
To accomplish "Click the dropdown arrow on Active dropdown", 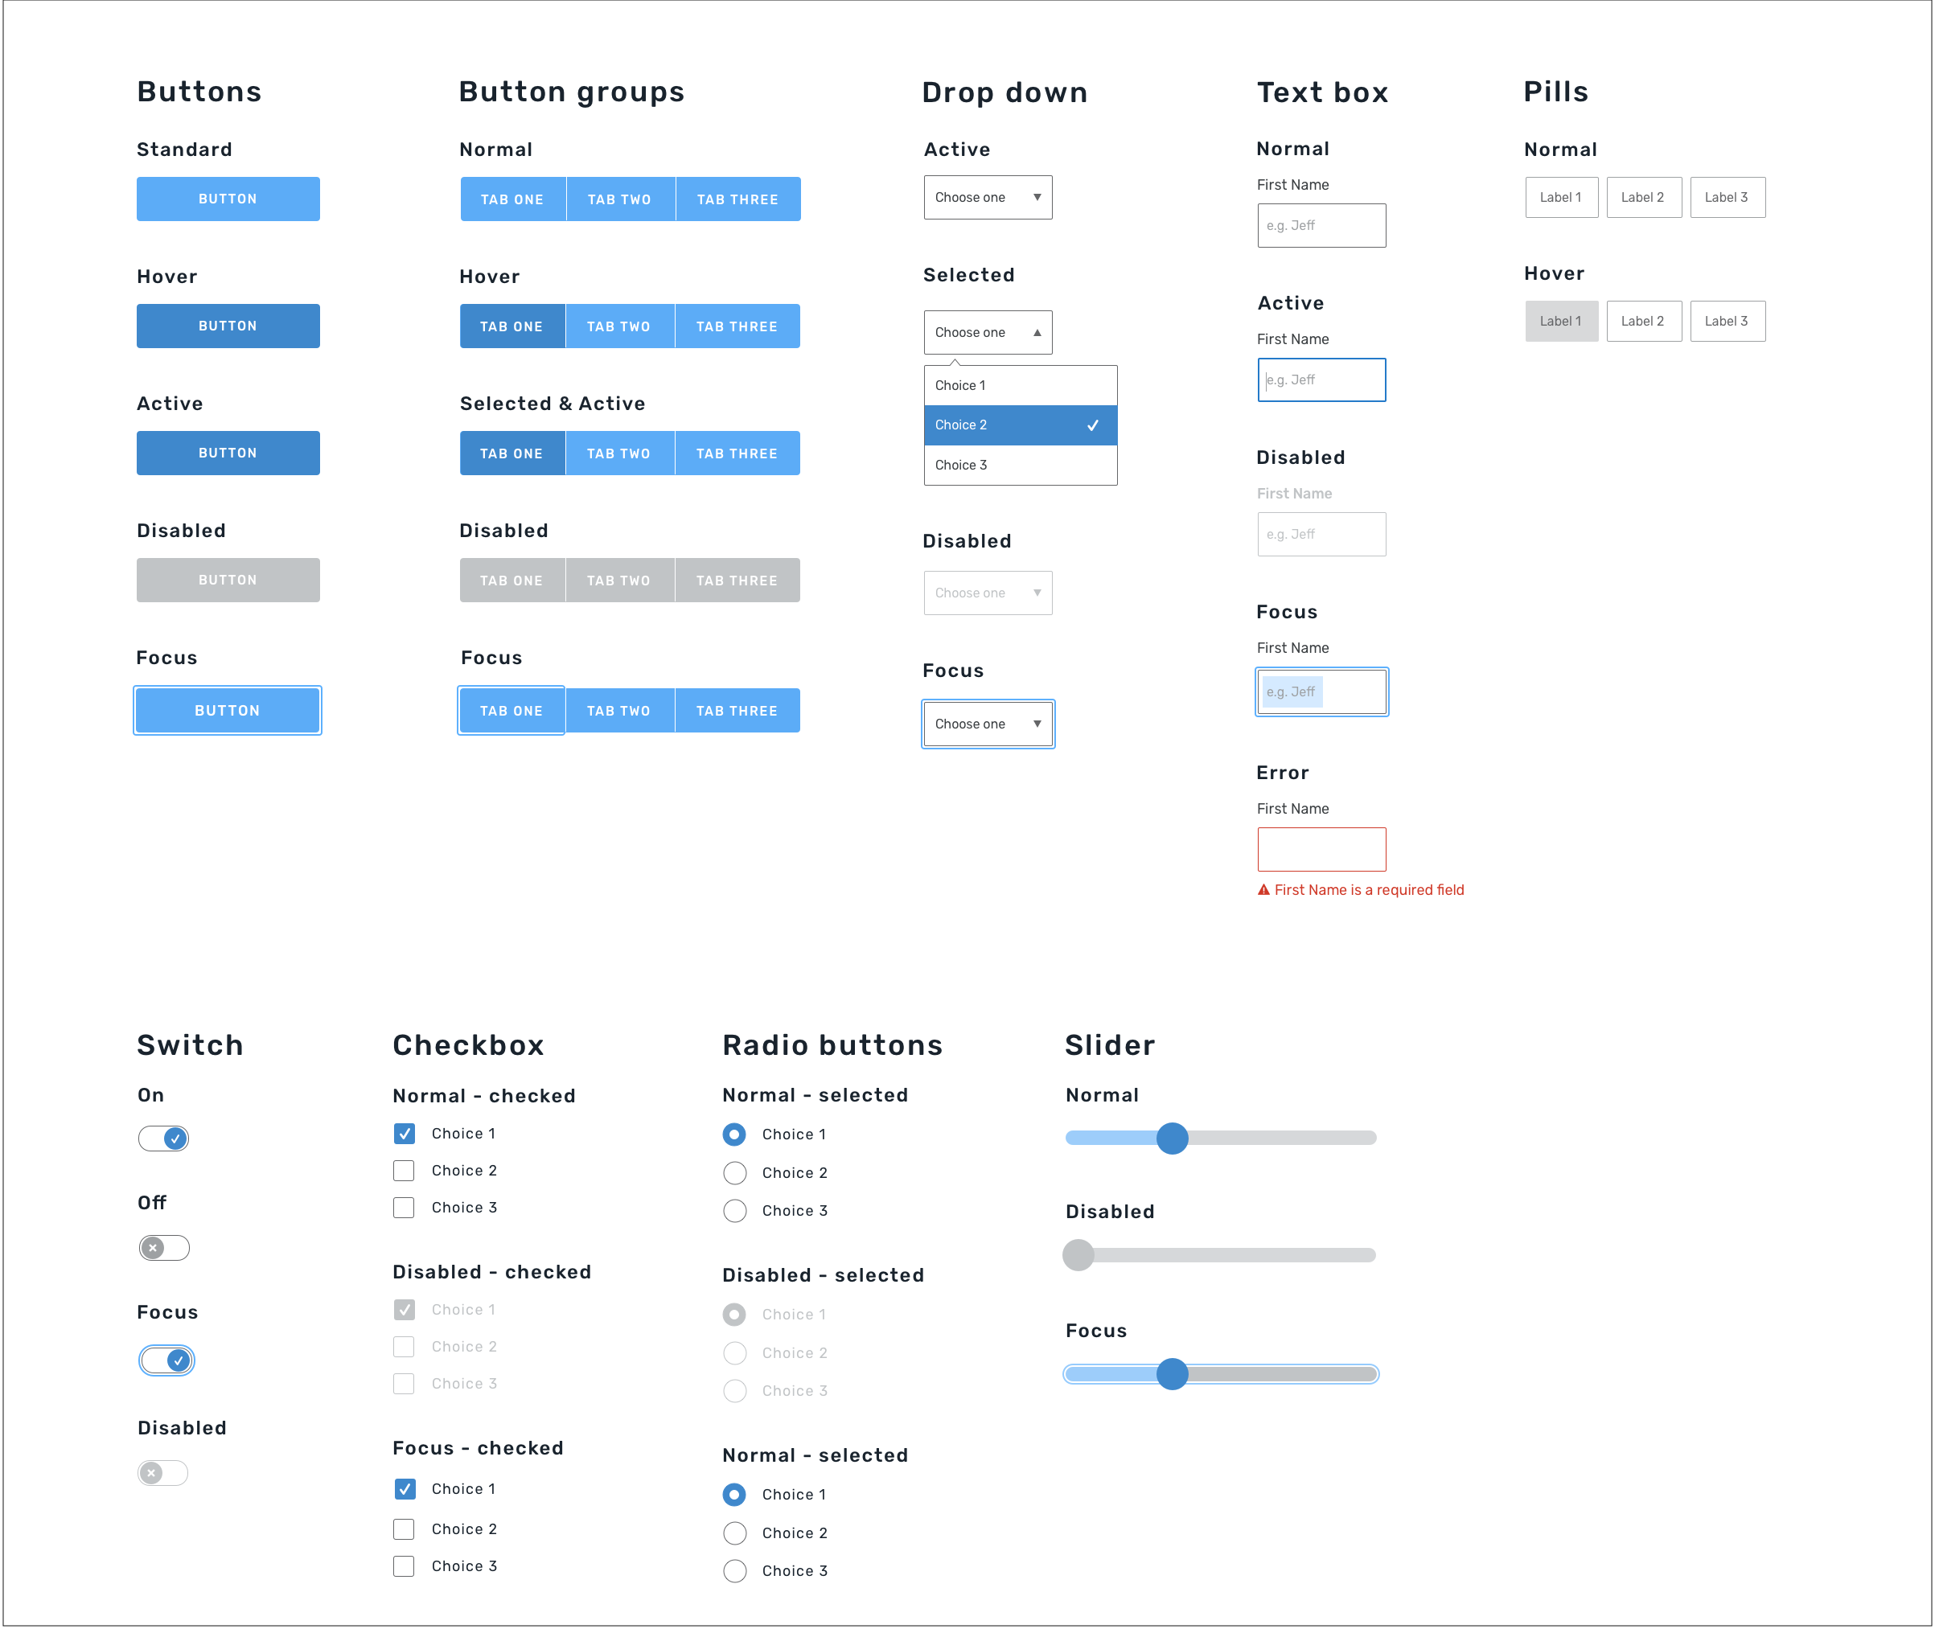I will (1034, 199).
